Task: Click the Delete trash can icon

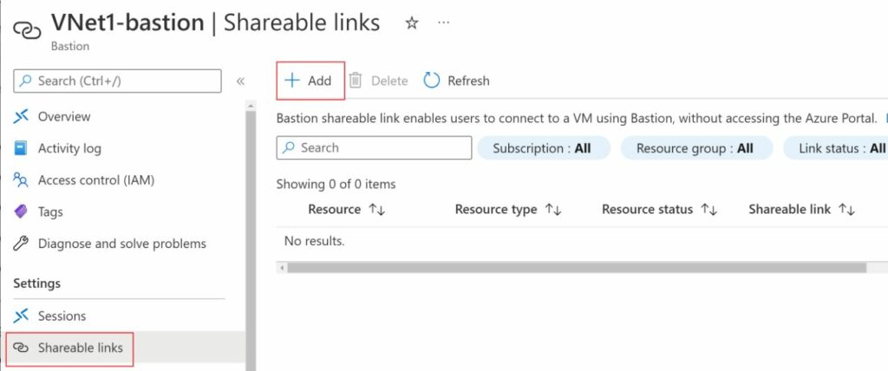Action: pyautogui.click(x=356, y=81)
